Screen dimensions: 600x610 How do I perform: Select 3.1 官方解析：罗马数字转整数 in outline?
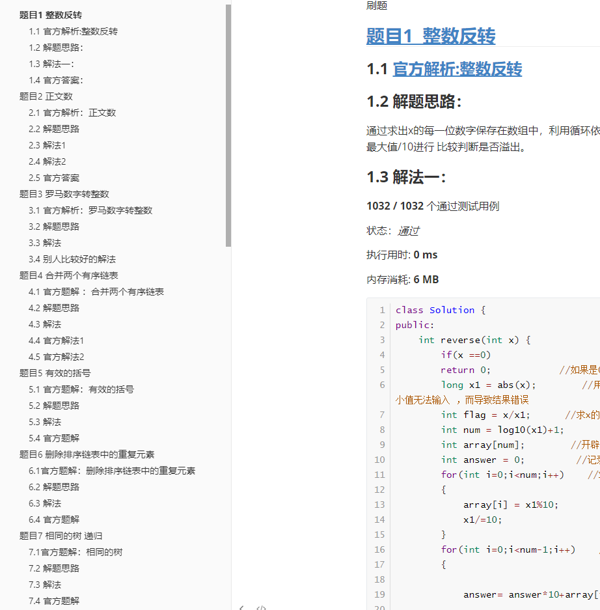pos(90,210)
